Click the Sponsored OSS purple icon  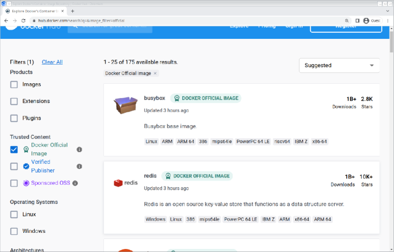click(x=26, y=183)
